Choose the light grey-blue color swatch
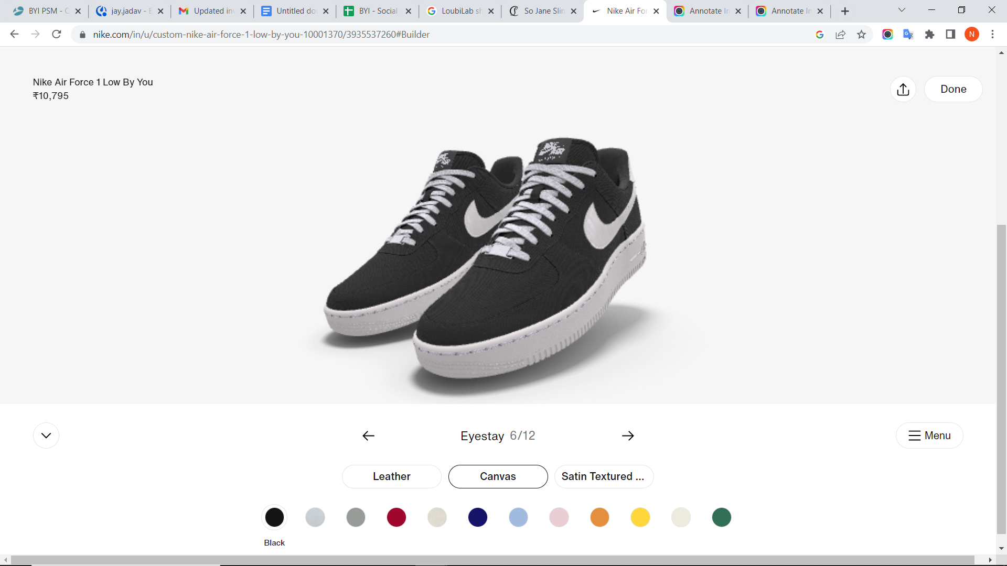This screenshot has width=1007, height=566. click(x=315, y=517)
